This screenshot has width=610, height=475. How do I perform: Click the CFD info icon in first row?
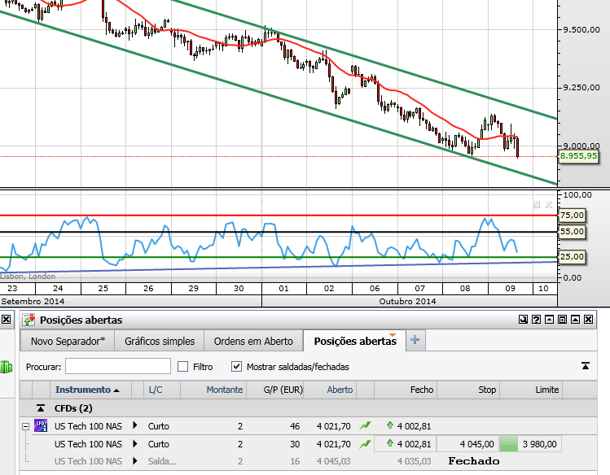(41, 425)
